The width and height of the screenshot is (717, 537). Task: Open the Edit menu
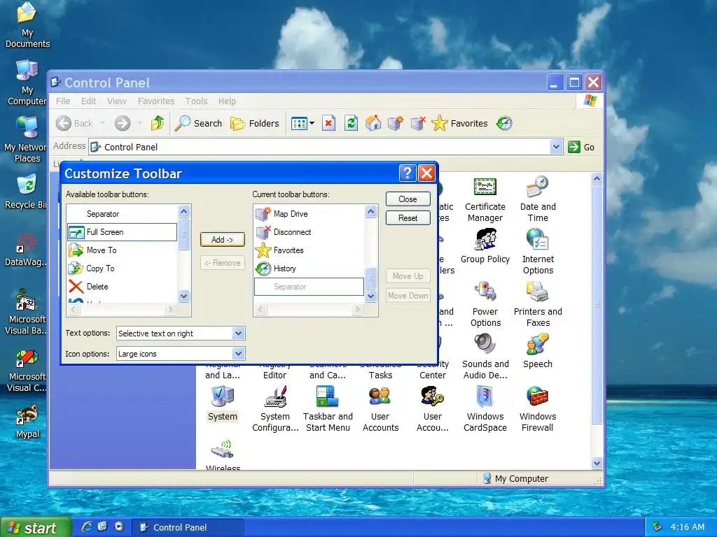coord(88,101)
